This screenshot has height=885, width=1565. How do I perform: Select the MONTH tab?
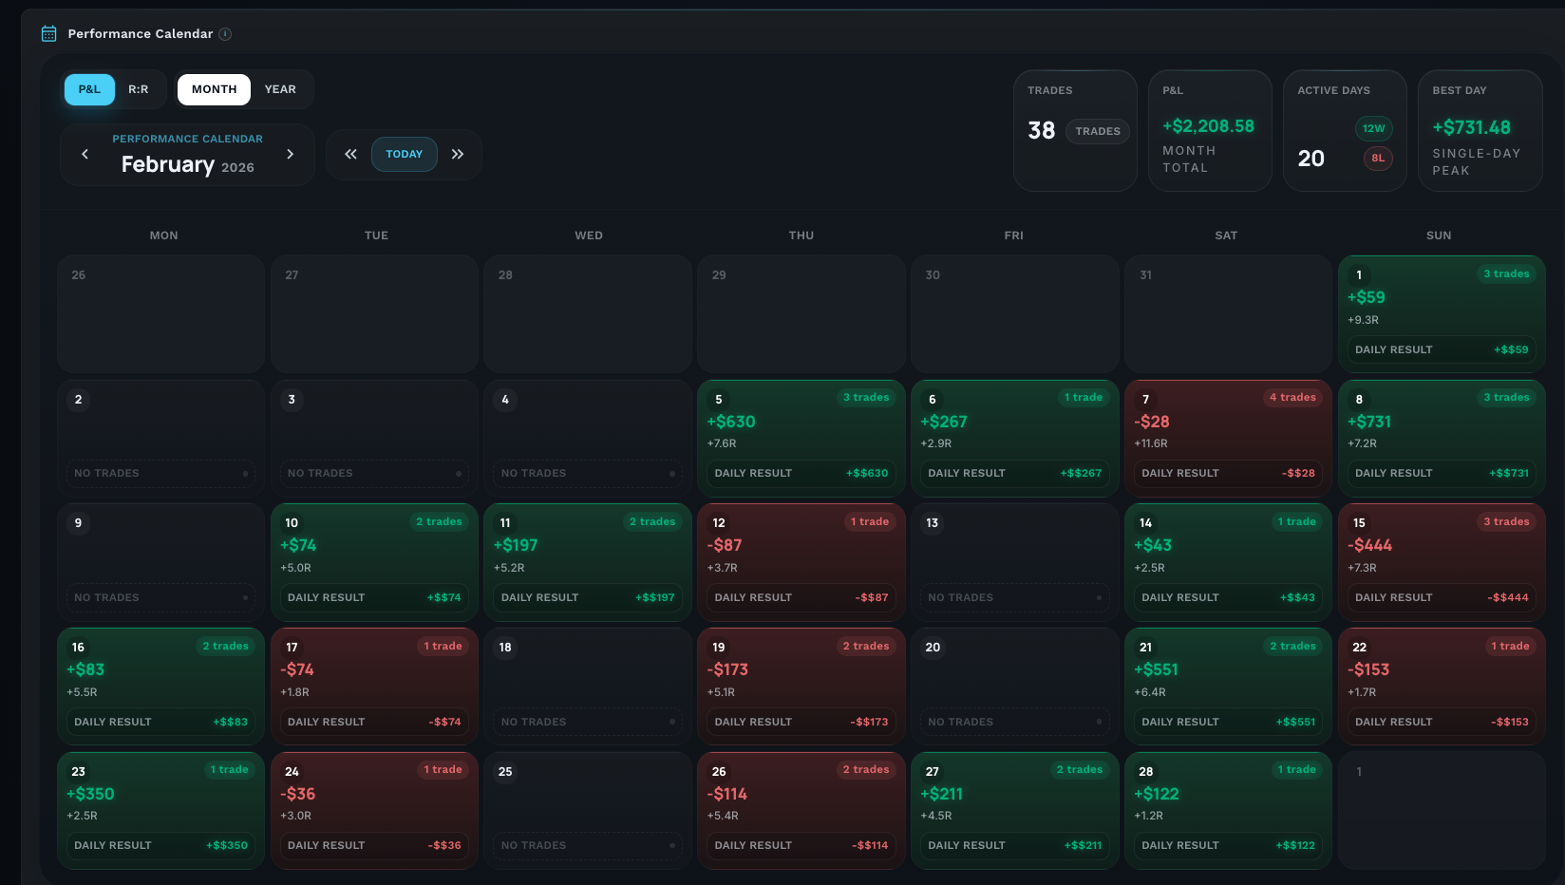214,88
